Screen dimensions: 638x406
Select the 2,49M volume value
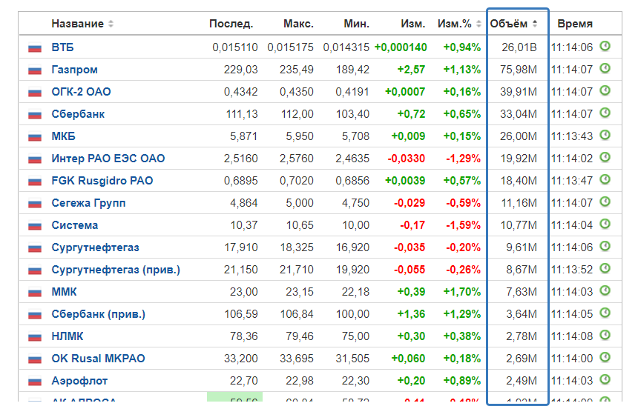pos(522,381)
